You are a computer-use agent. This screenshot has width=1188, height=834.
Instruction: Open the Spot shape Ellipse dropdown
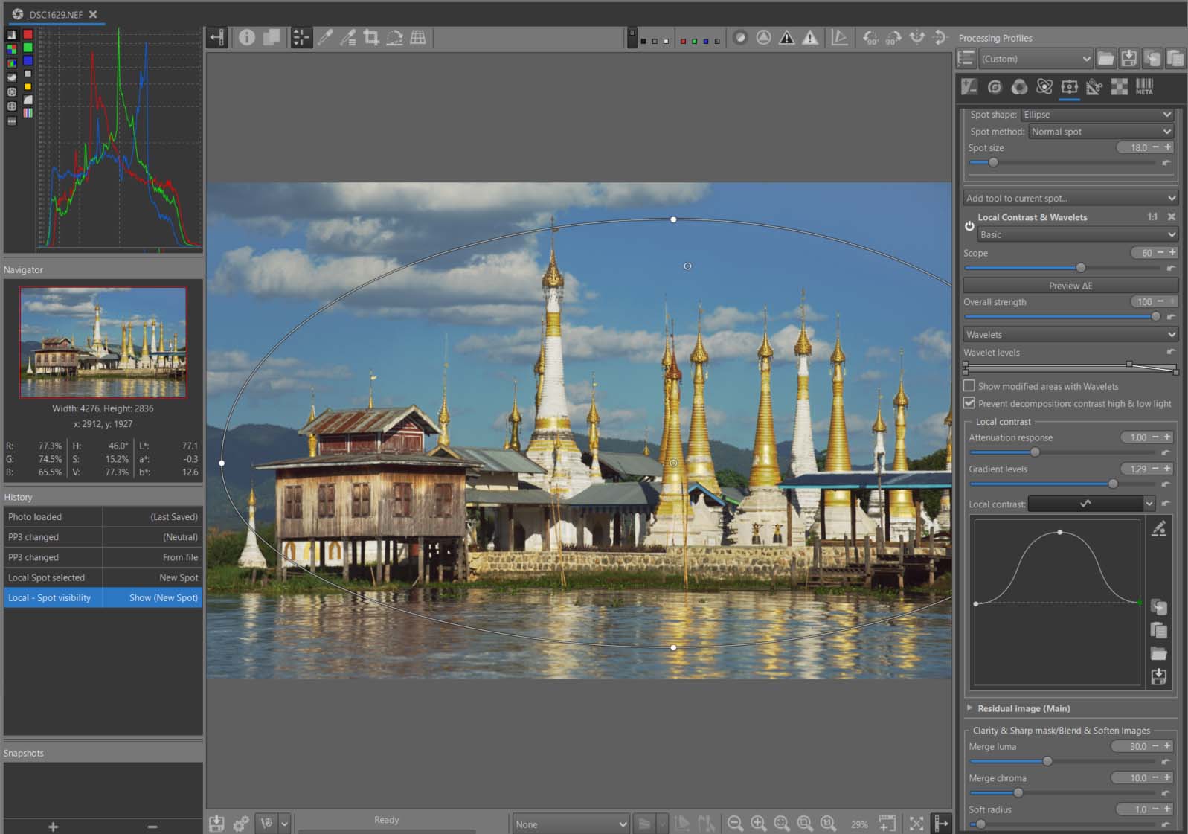pos(1097,115)
